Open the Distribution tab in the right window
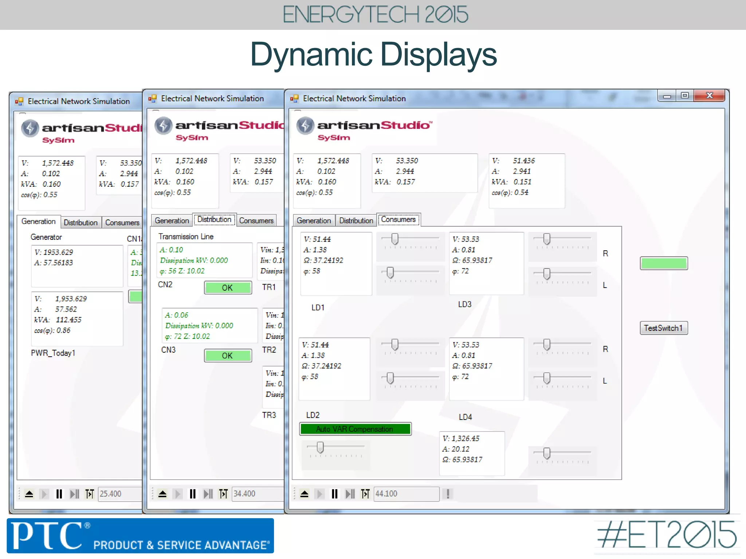The image size is (746, 559). pos(356,221)
